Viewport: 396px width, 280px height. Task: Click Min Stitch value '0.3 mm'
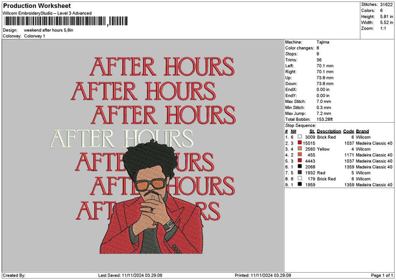(324, 108)
